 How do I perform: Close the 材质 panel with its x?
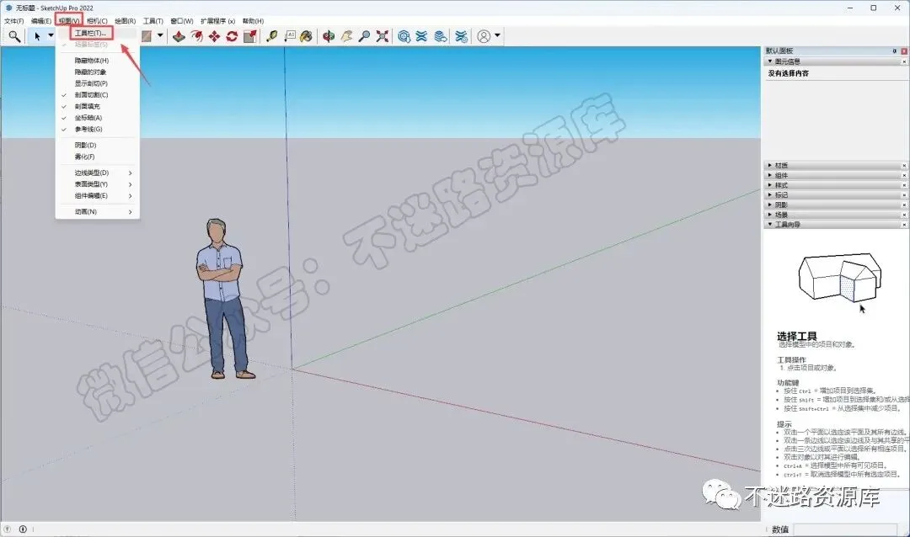pyautogui.click(x=904, y=166)
